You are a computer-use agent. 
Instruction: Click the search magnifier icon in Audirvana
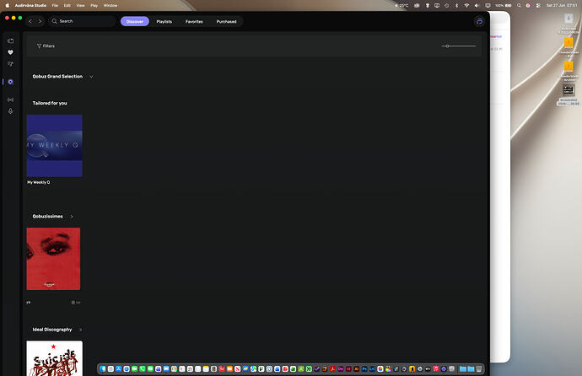pyautogui.click(x=55, y=21)
